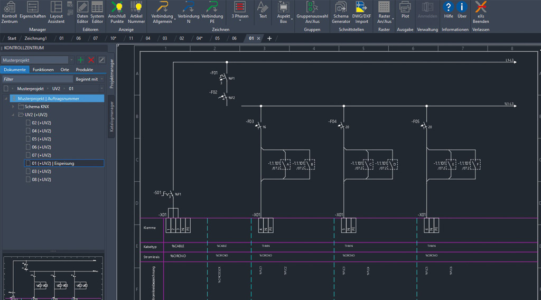The width and height of the screenshot is (541, 300).
Task: Open the Katalogmanager side panel
Action: click(x=111, y=116)
